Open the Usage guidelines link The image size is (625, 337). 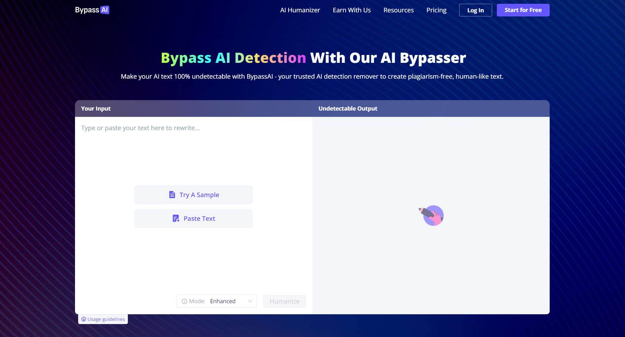click(x=106, y=319)
